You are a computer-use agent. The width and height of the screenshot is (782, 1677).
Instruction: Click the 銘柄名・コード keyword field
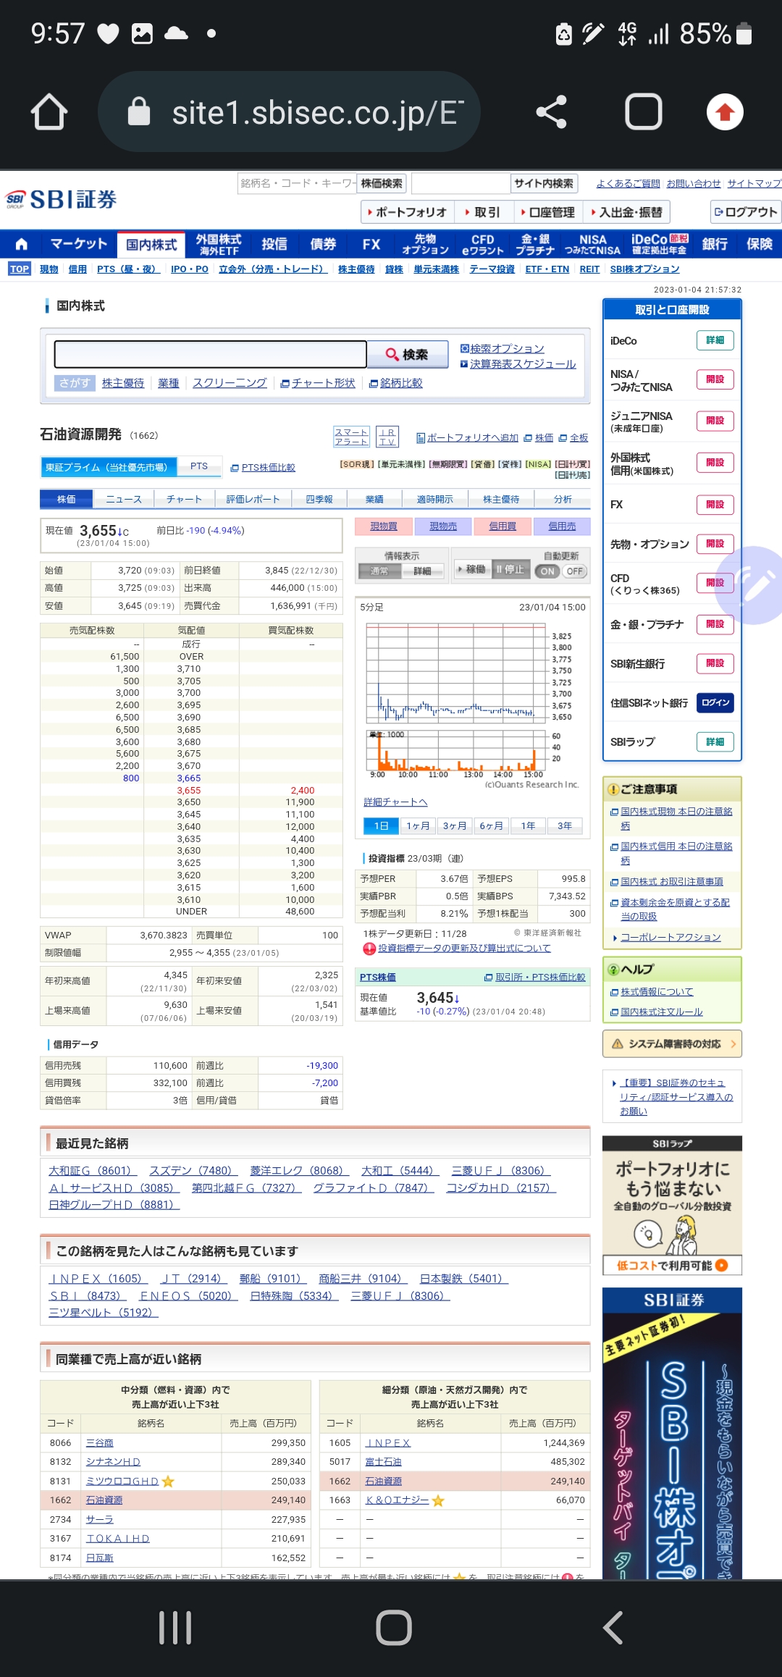(298, 184)
